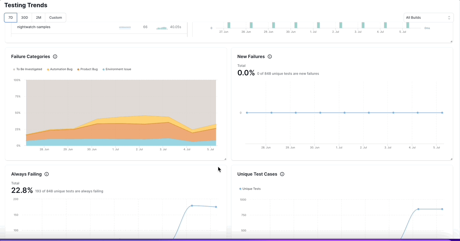Viewport: 460px width, 241px height.
Task: Click the resize handle on New Failures chart
Action: (x=452, y=158)
